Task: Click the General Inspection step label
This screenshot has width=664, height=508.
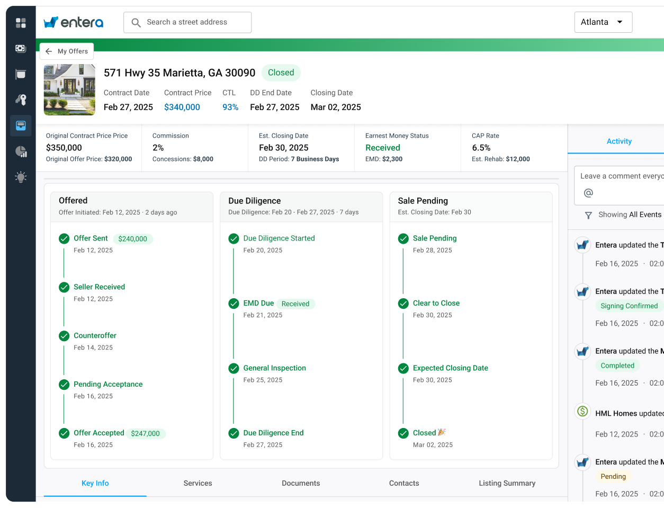Action: pyautogui.click(x=275, y=368)
